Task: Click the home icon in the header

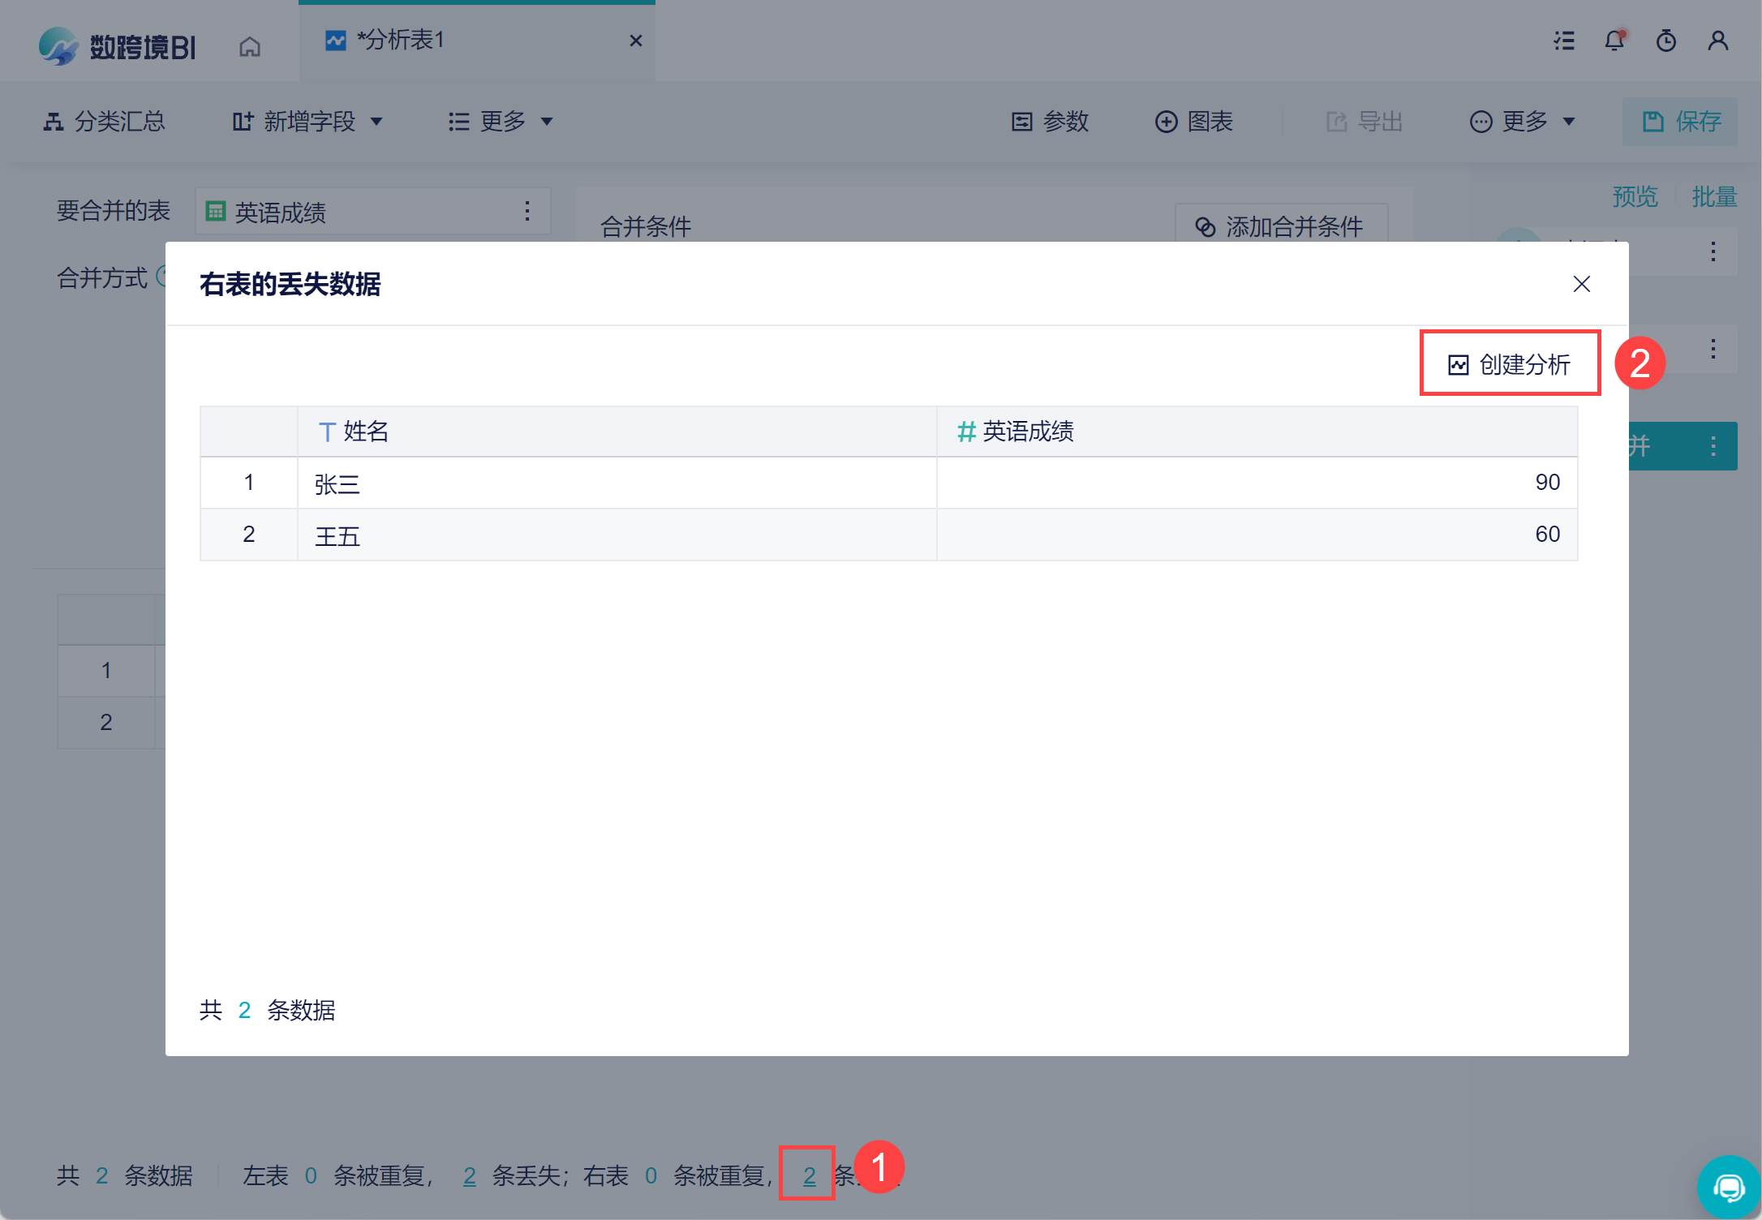Action: tap(250, 47)
